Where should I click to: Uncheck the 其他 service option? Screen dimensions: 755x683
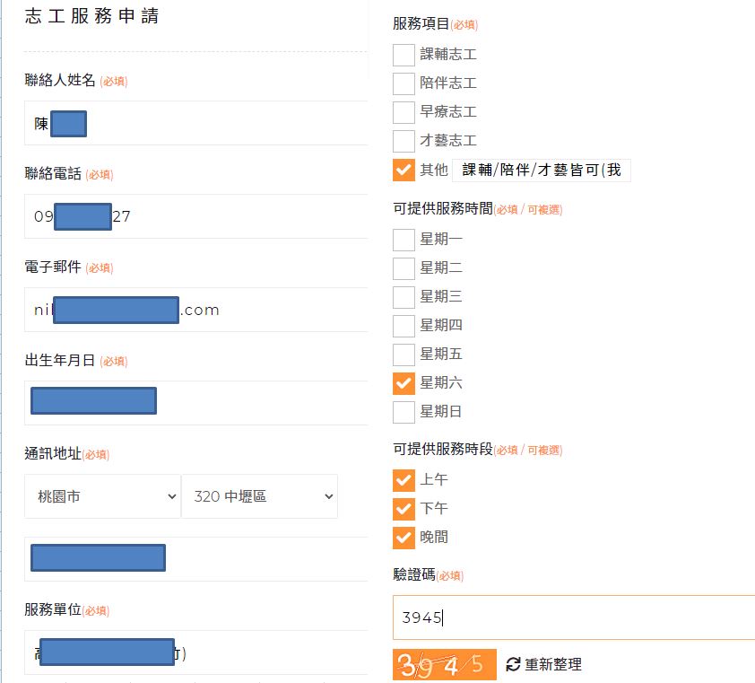click(403, 170)
